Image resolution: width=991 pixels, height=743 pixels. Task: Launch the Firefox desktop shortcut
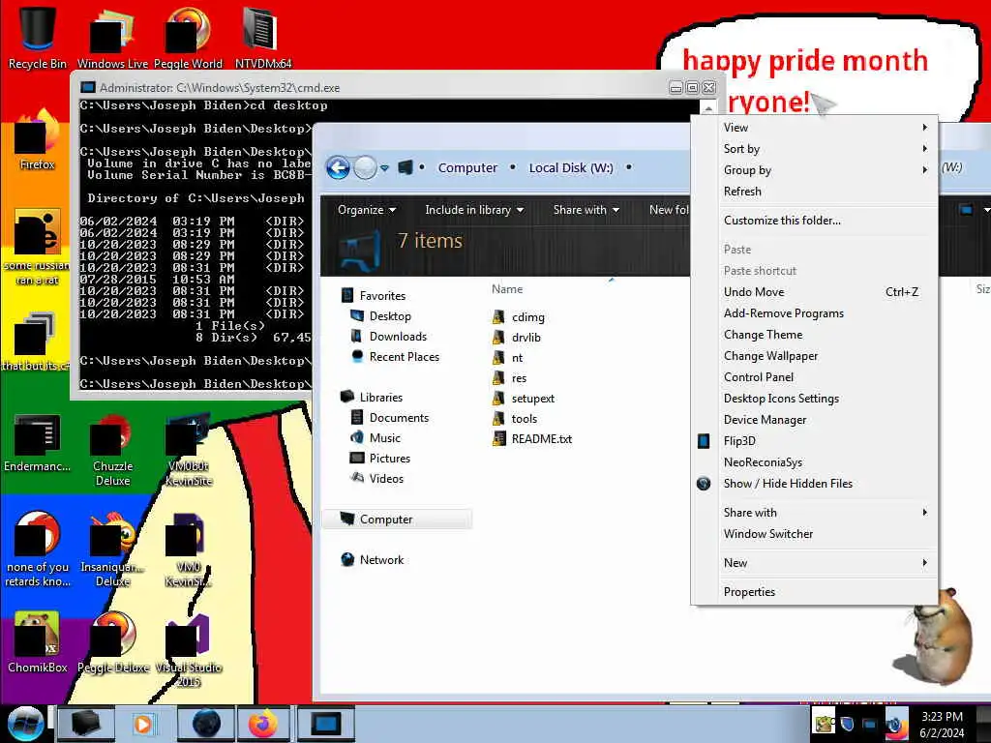(x=38, y=139)
